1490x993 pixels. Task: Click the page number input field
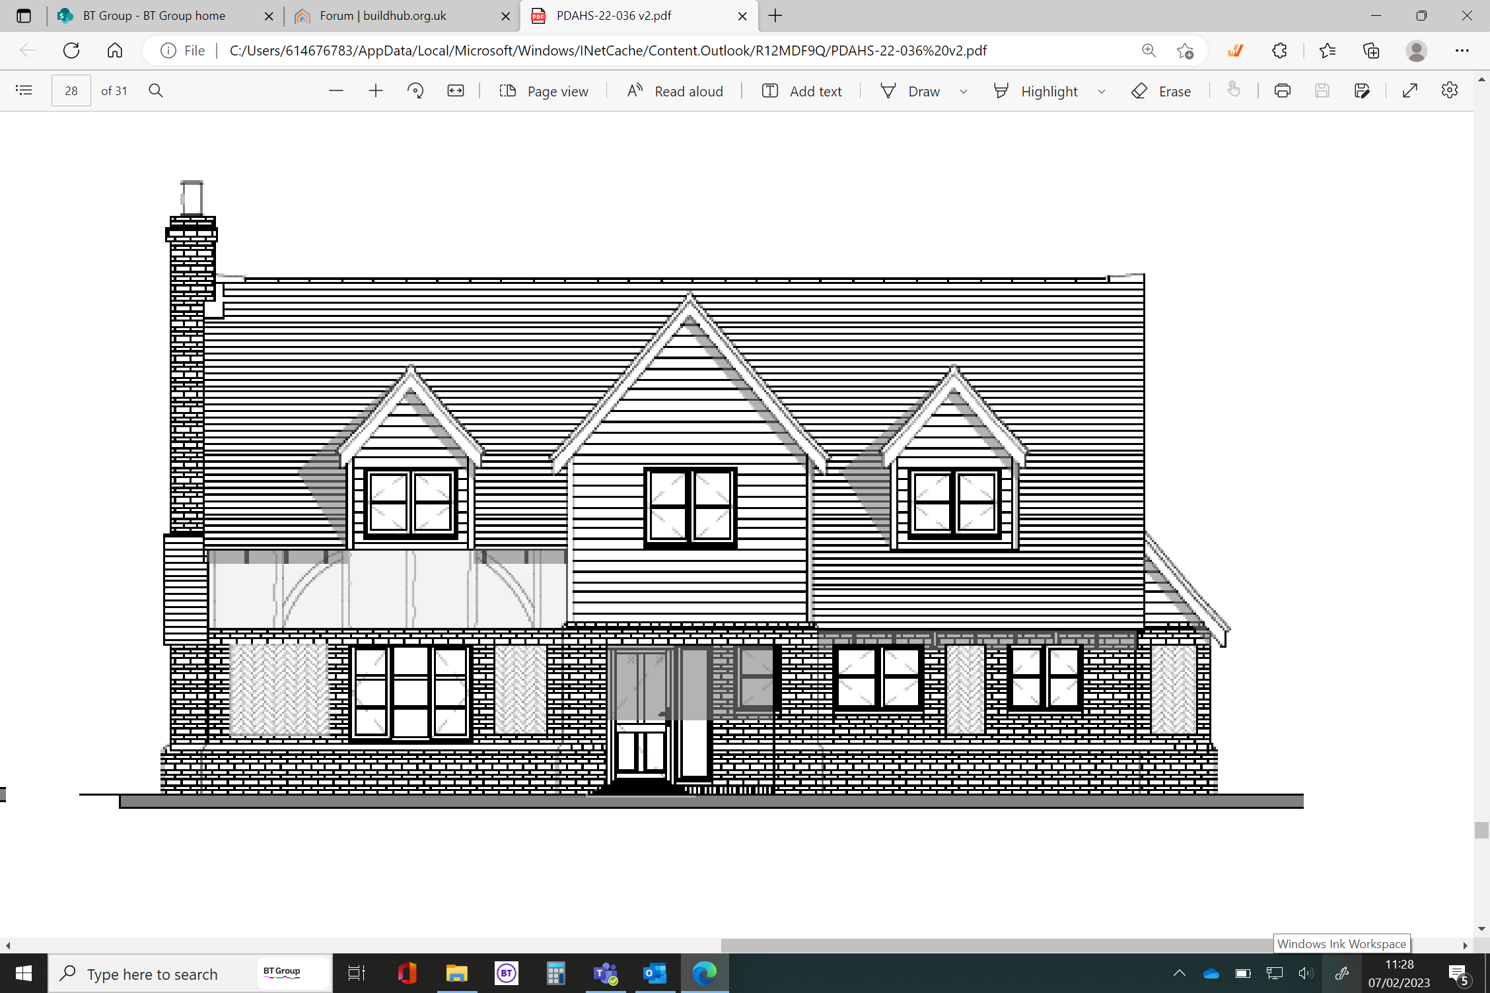pyautogui.click(x=71, y=91)
